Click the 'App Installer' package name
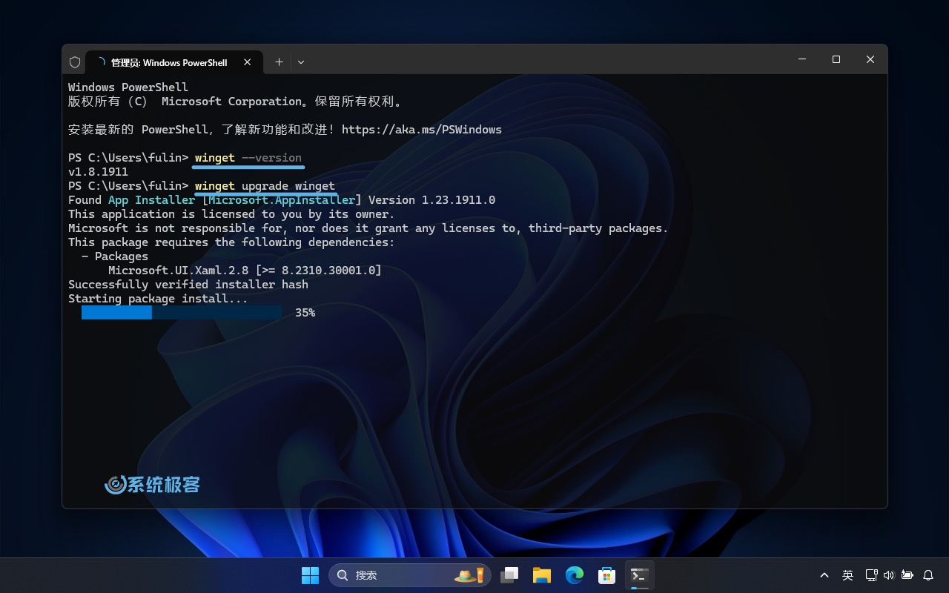This screenshot has width=949, height=593. pos(151,200)
